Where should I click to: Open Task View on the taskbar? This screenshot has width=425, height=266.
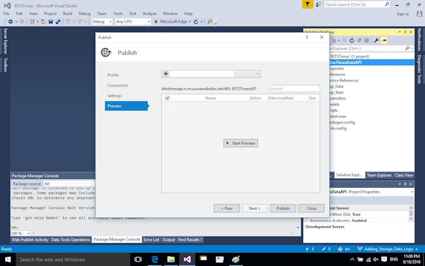[x=137, y=259]
